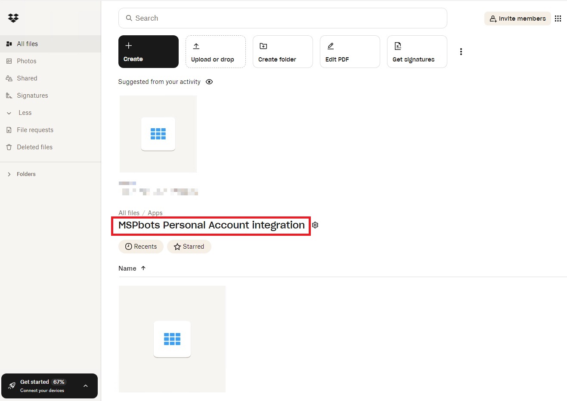Open the Signatures section icon
The width and height of the screenshot is (567, 401).
[9, 95]
